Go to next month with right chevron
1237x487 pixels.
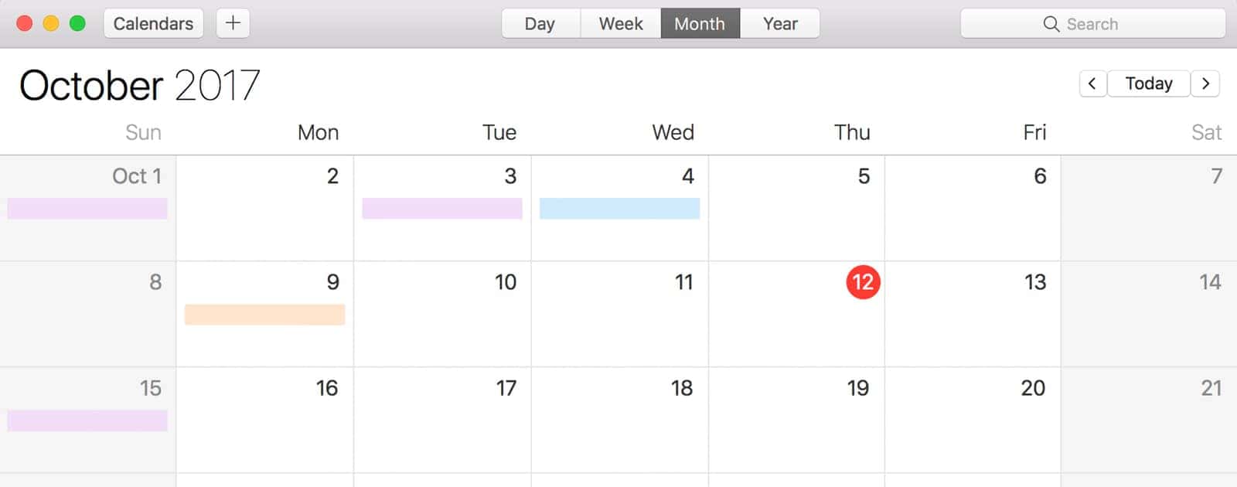(1205, 83)
